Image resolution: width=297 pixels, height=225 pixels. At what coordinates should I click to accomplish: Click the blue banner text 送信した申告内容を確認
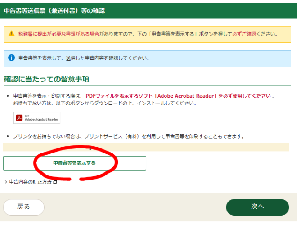(84, 58)
